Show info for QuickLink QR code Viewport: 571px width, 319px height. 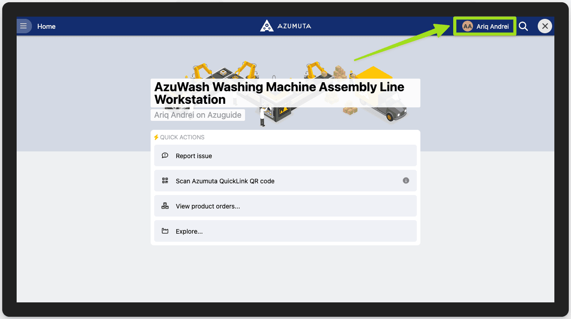tap(406, 181)
